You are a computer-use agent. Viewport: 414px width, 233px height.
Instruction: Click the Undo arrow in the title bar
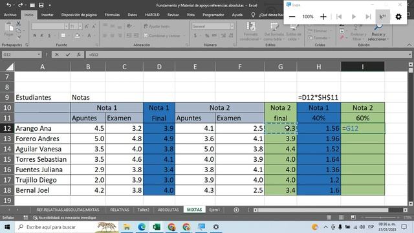tap(8, 5)
